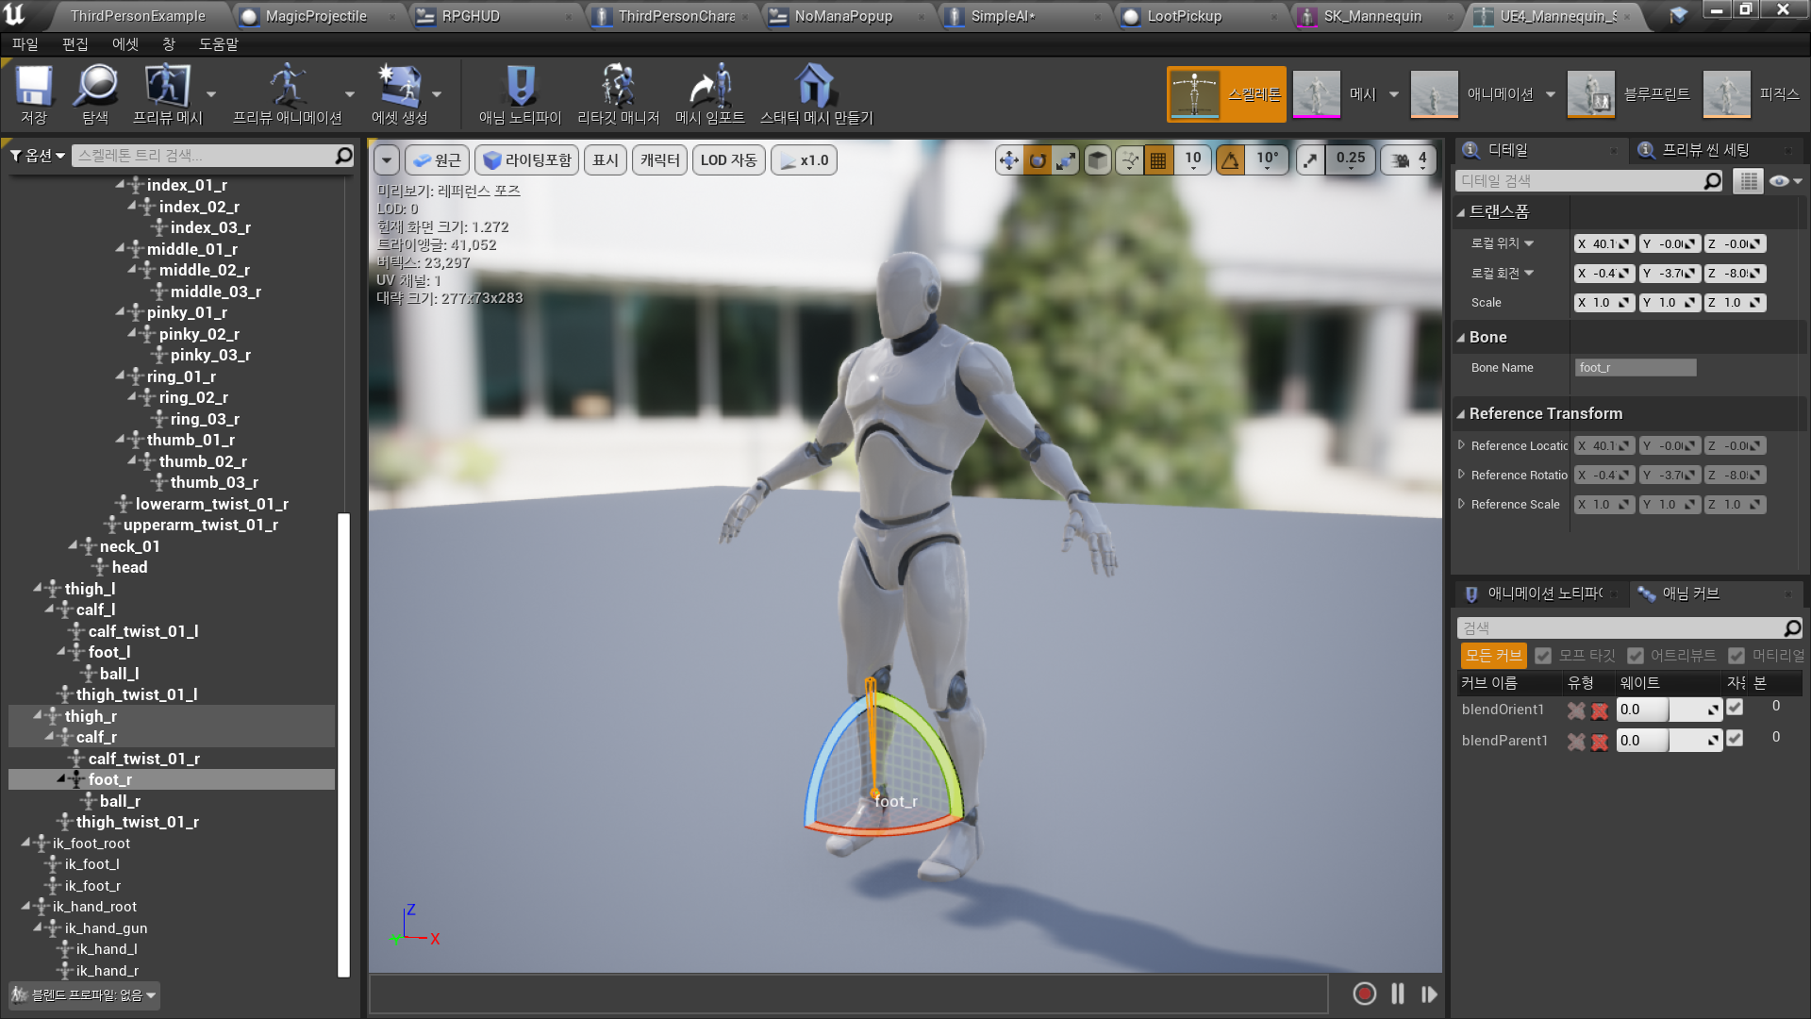Select the rotation gizmo in the viewport
Viewport: 1811px width, 1019px height.
point(1036,159)
